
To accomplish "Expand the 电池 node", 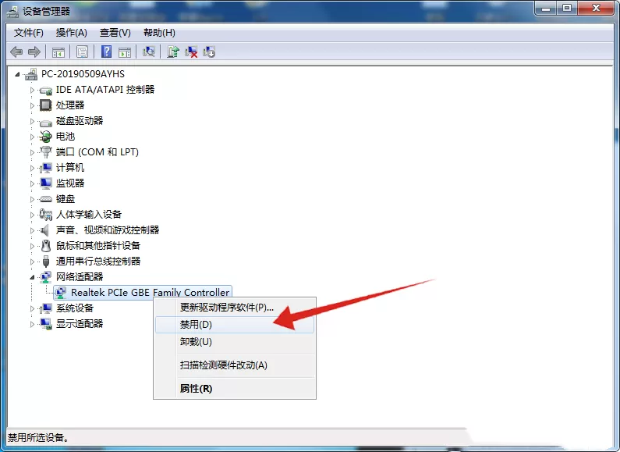I will coord(32,137).
